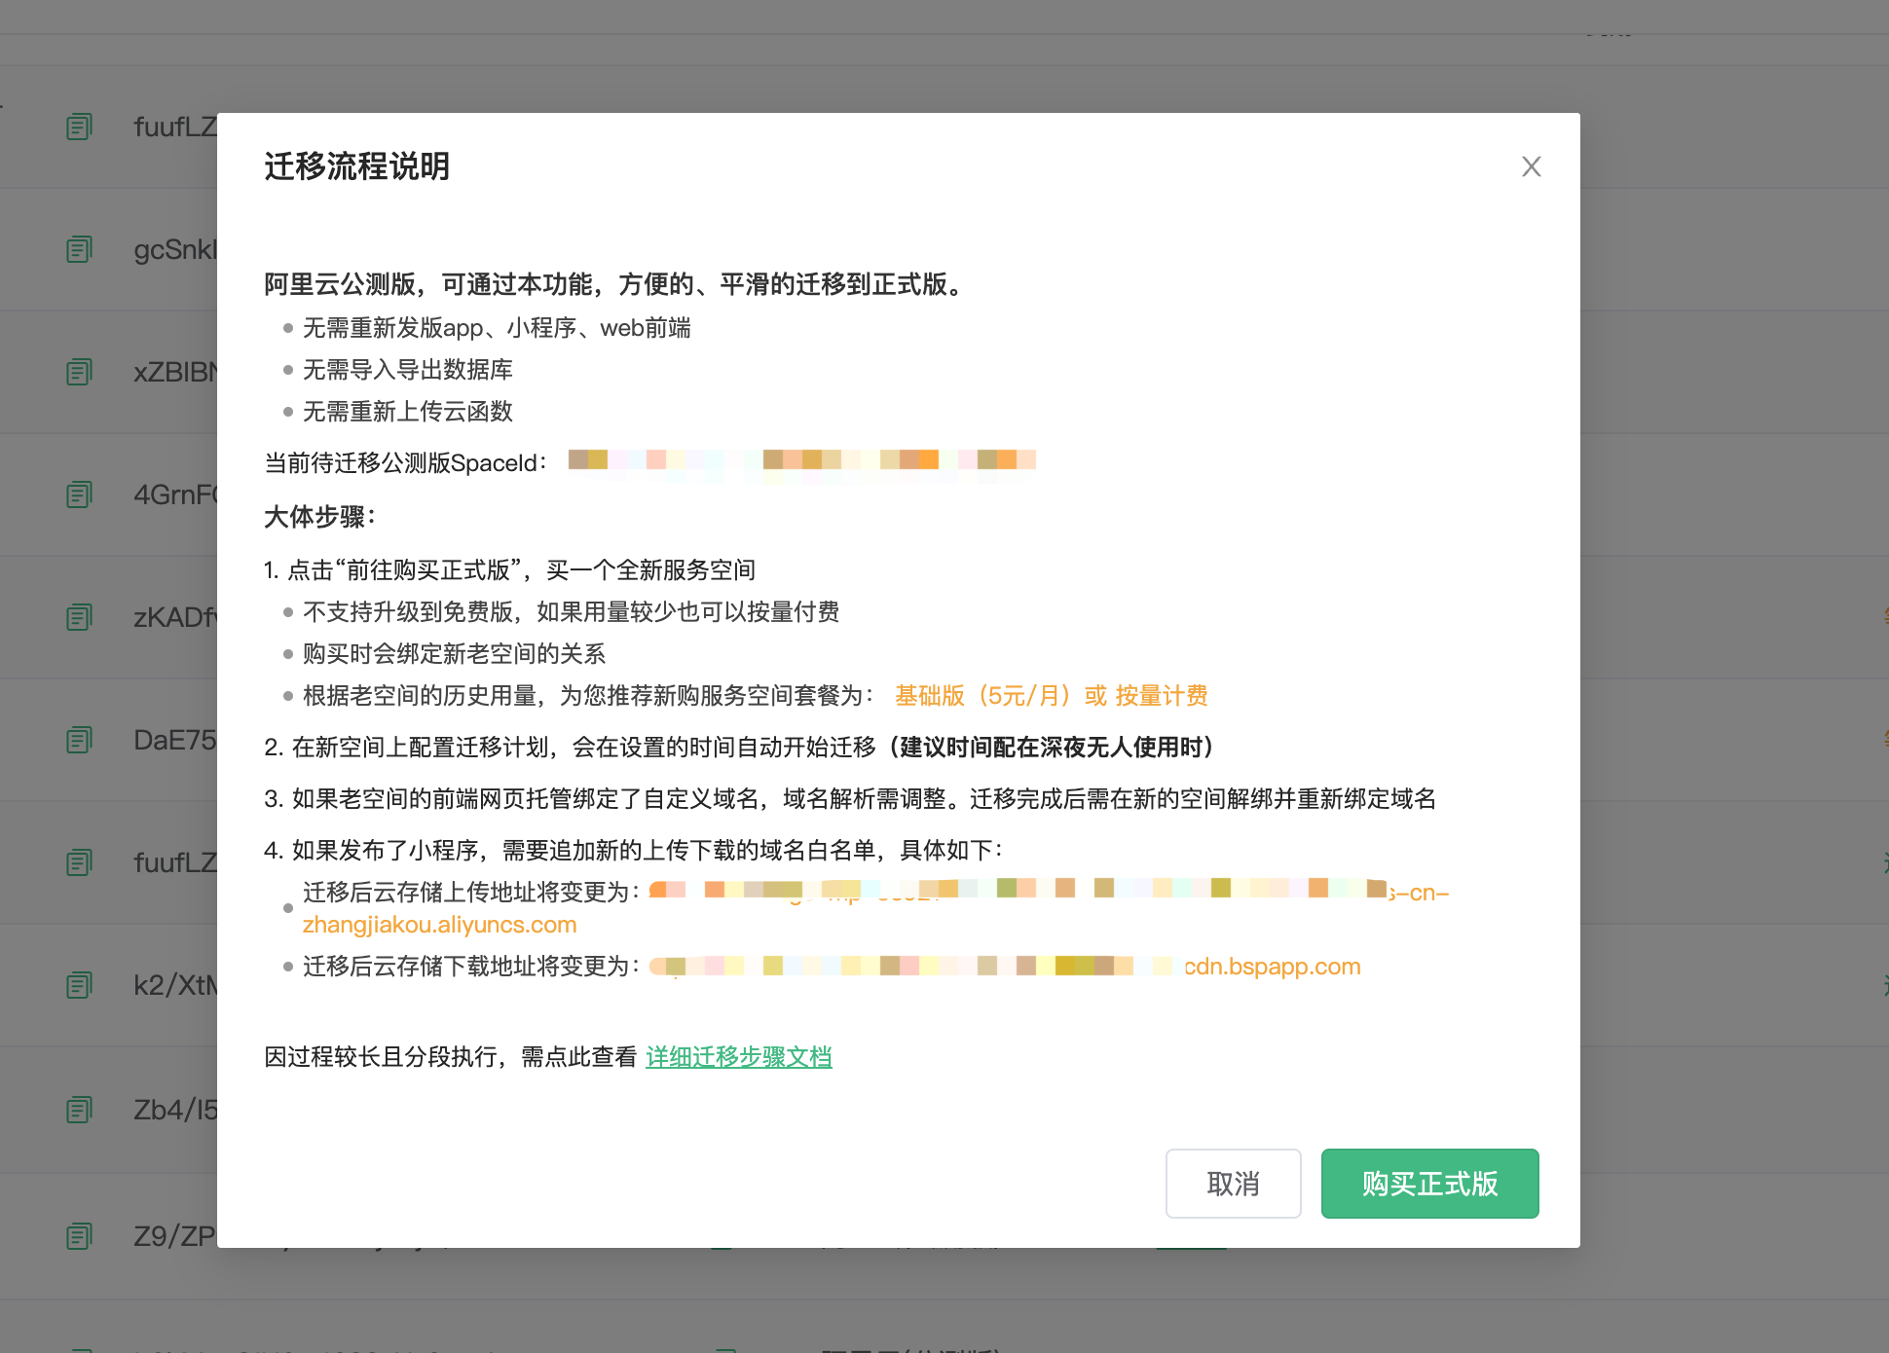Click step 3 about 自定义域名 resolution

[850, 798]
